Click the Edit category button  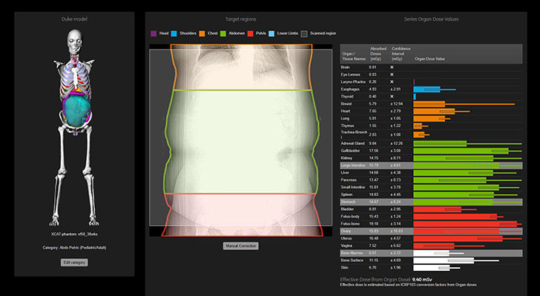tap(74, 263)
